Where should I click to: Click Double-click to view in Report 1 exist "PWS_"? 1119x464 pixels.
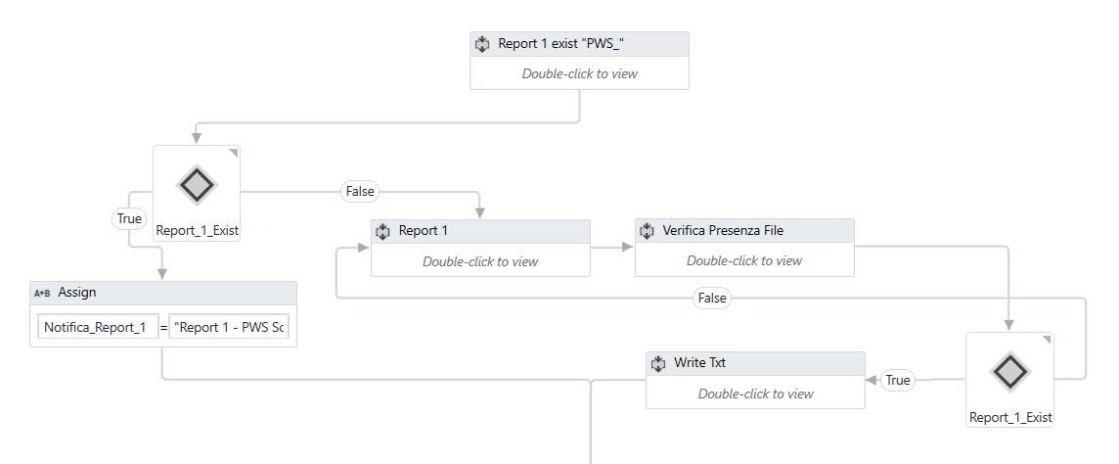click(579, 73)
